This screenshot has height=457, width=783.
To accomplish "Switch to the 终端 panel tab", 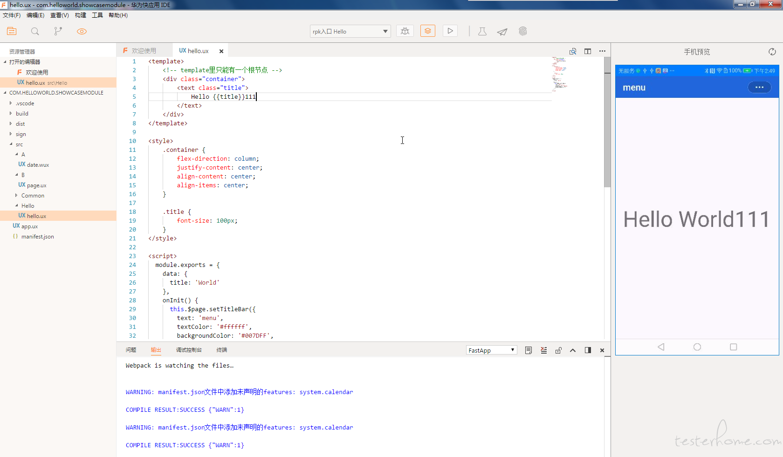I will tap(222, 350).
